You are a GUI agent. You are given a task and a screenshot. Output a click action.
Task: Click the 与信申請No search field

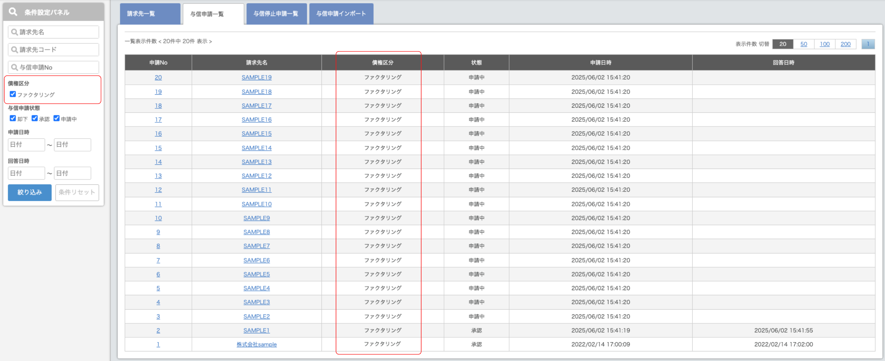point(53,67)
